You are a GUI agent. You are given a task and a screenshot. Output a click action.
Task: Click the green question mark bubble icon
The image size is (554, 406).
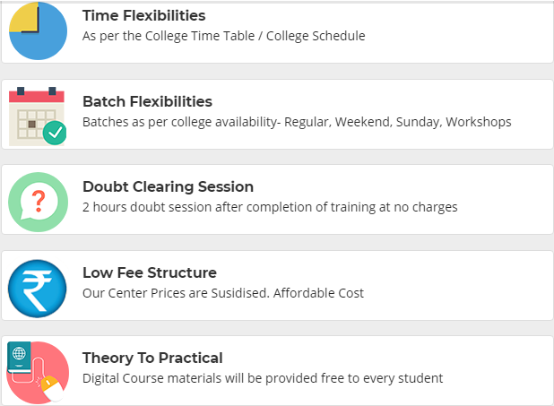39,203
